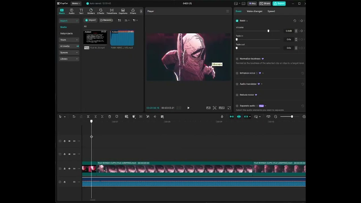The image size is (361, 203).
Task: Click the Fade in slider handle
Action: coord(237,39)
